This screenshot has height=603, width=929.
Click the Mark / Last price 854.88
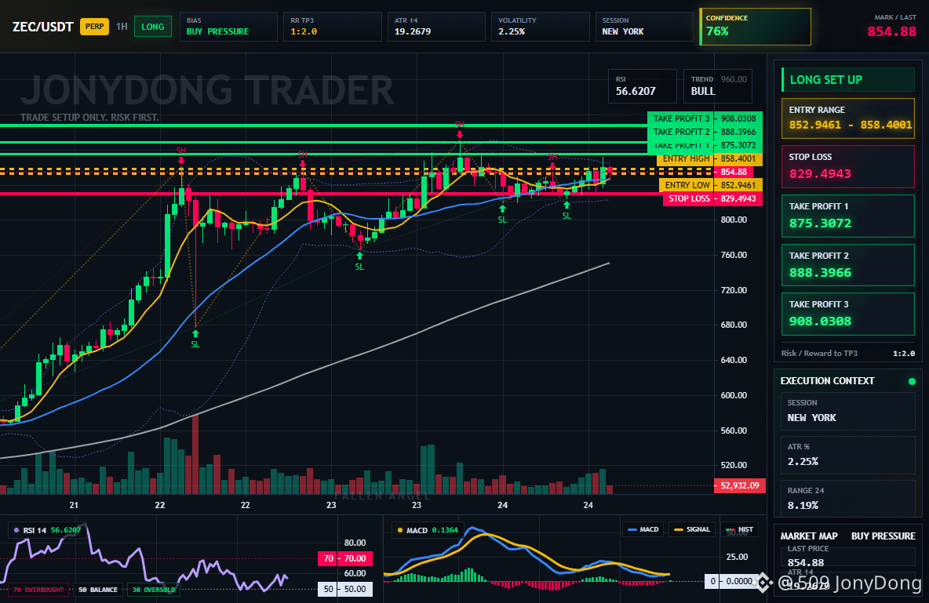(891, 31)
